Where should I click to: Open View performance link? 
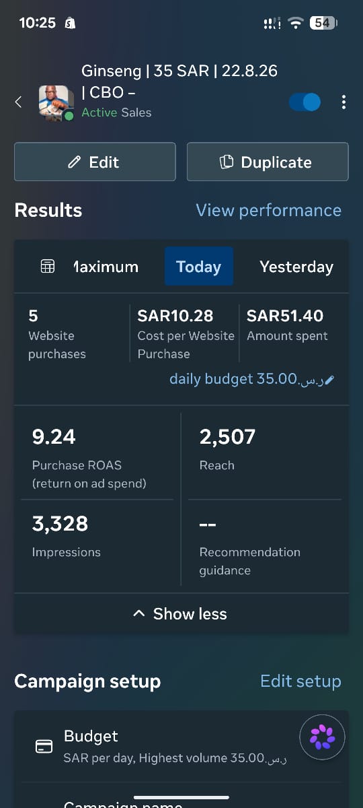tap(268, 210)
